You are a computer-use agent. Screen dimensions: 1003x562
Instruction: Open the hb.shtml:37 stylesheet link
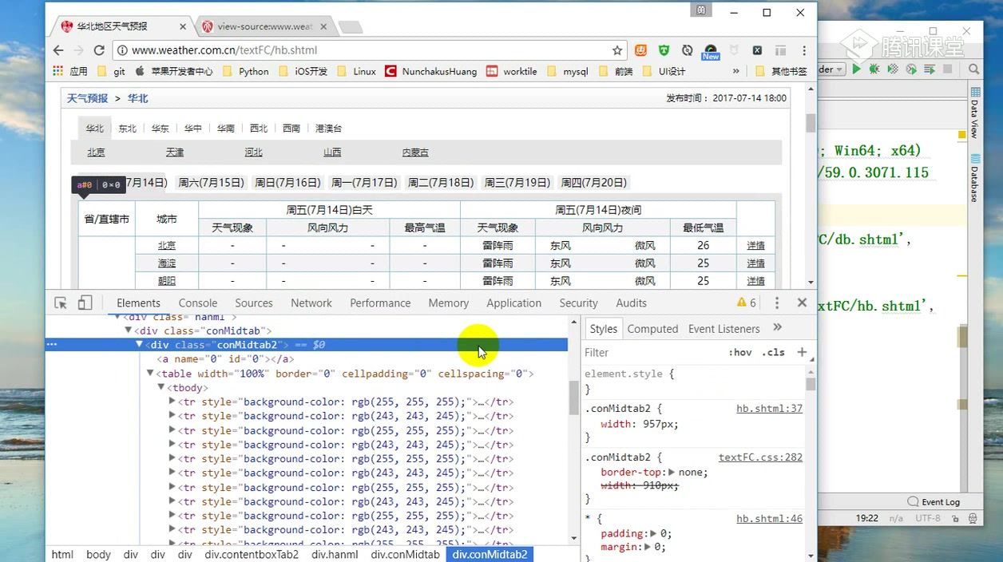(769, 408)
